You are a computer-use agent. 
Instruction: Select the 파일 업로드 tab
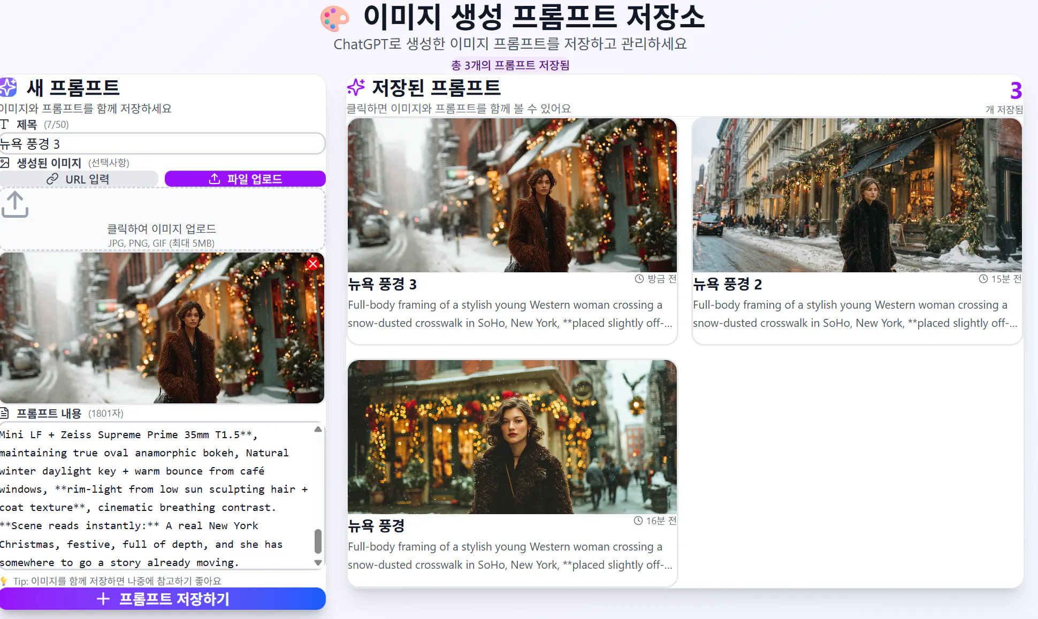(245, 179)
